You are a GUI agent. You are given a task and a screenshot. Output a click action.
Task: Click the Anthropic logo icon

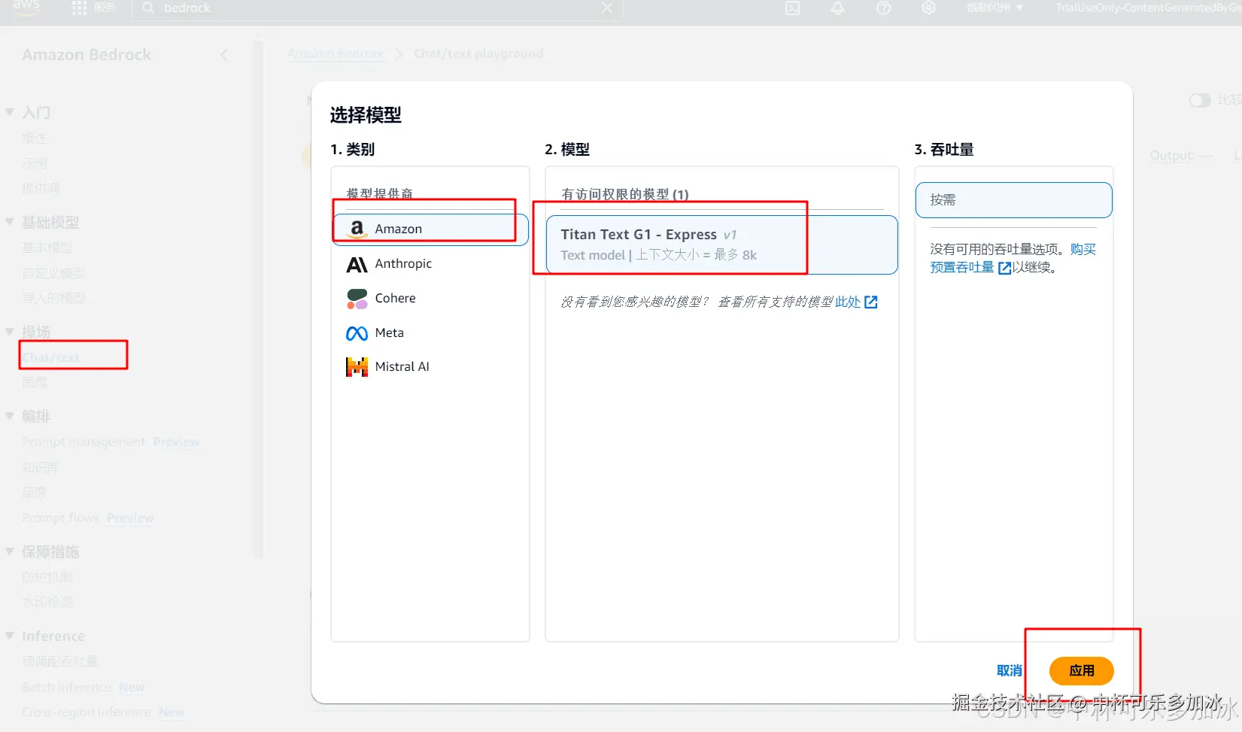click(357, 264)
